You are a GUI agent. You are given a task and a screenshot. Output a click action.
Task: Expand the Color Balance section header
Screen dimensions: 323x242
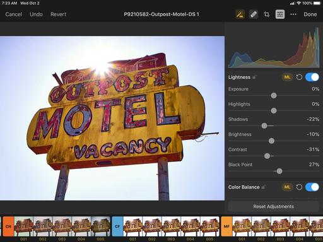244,187
